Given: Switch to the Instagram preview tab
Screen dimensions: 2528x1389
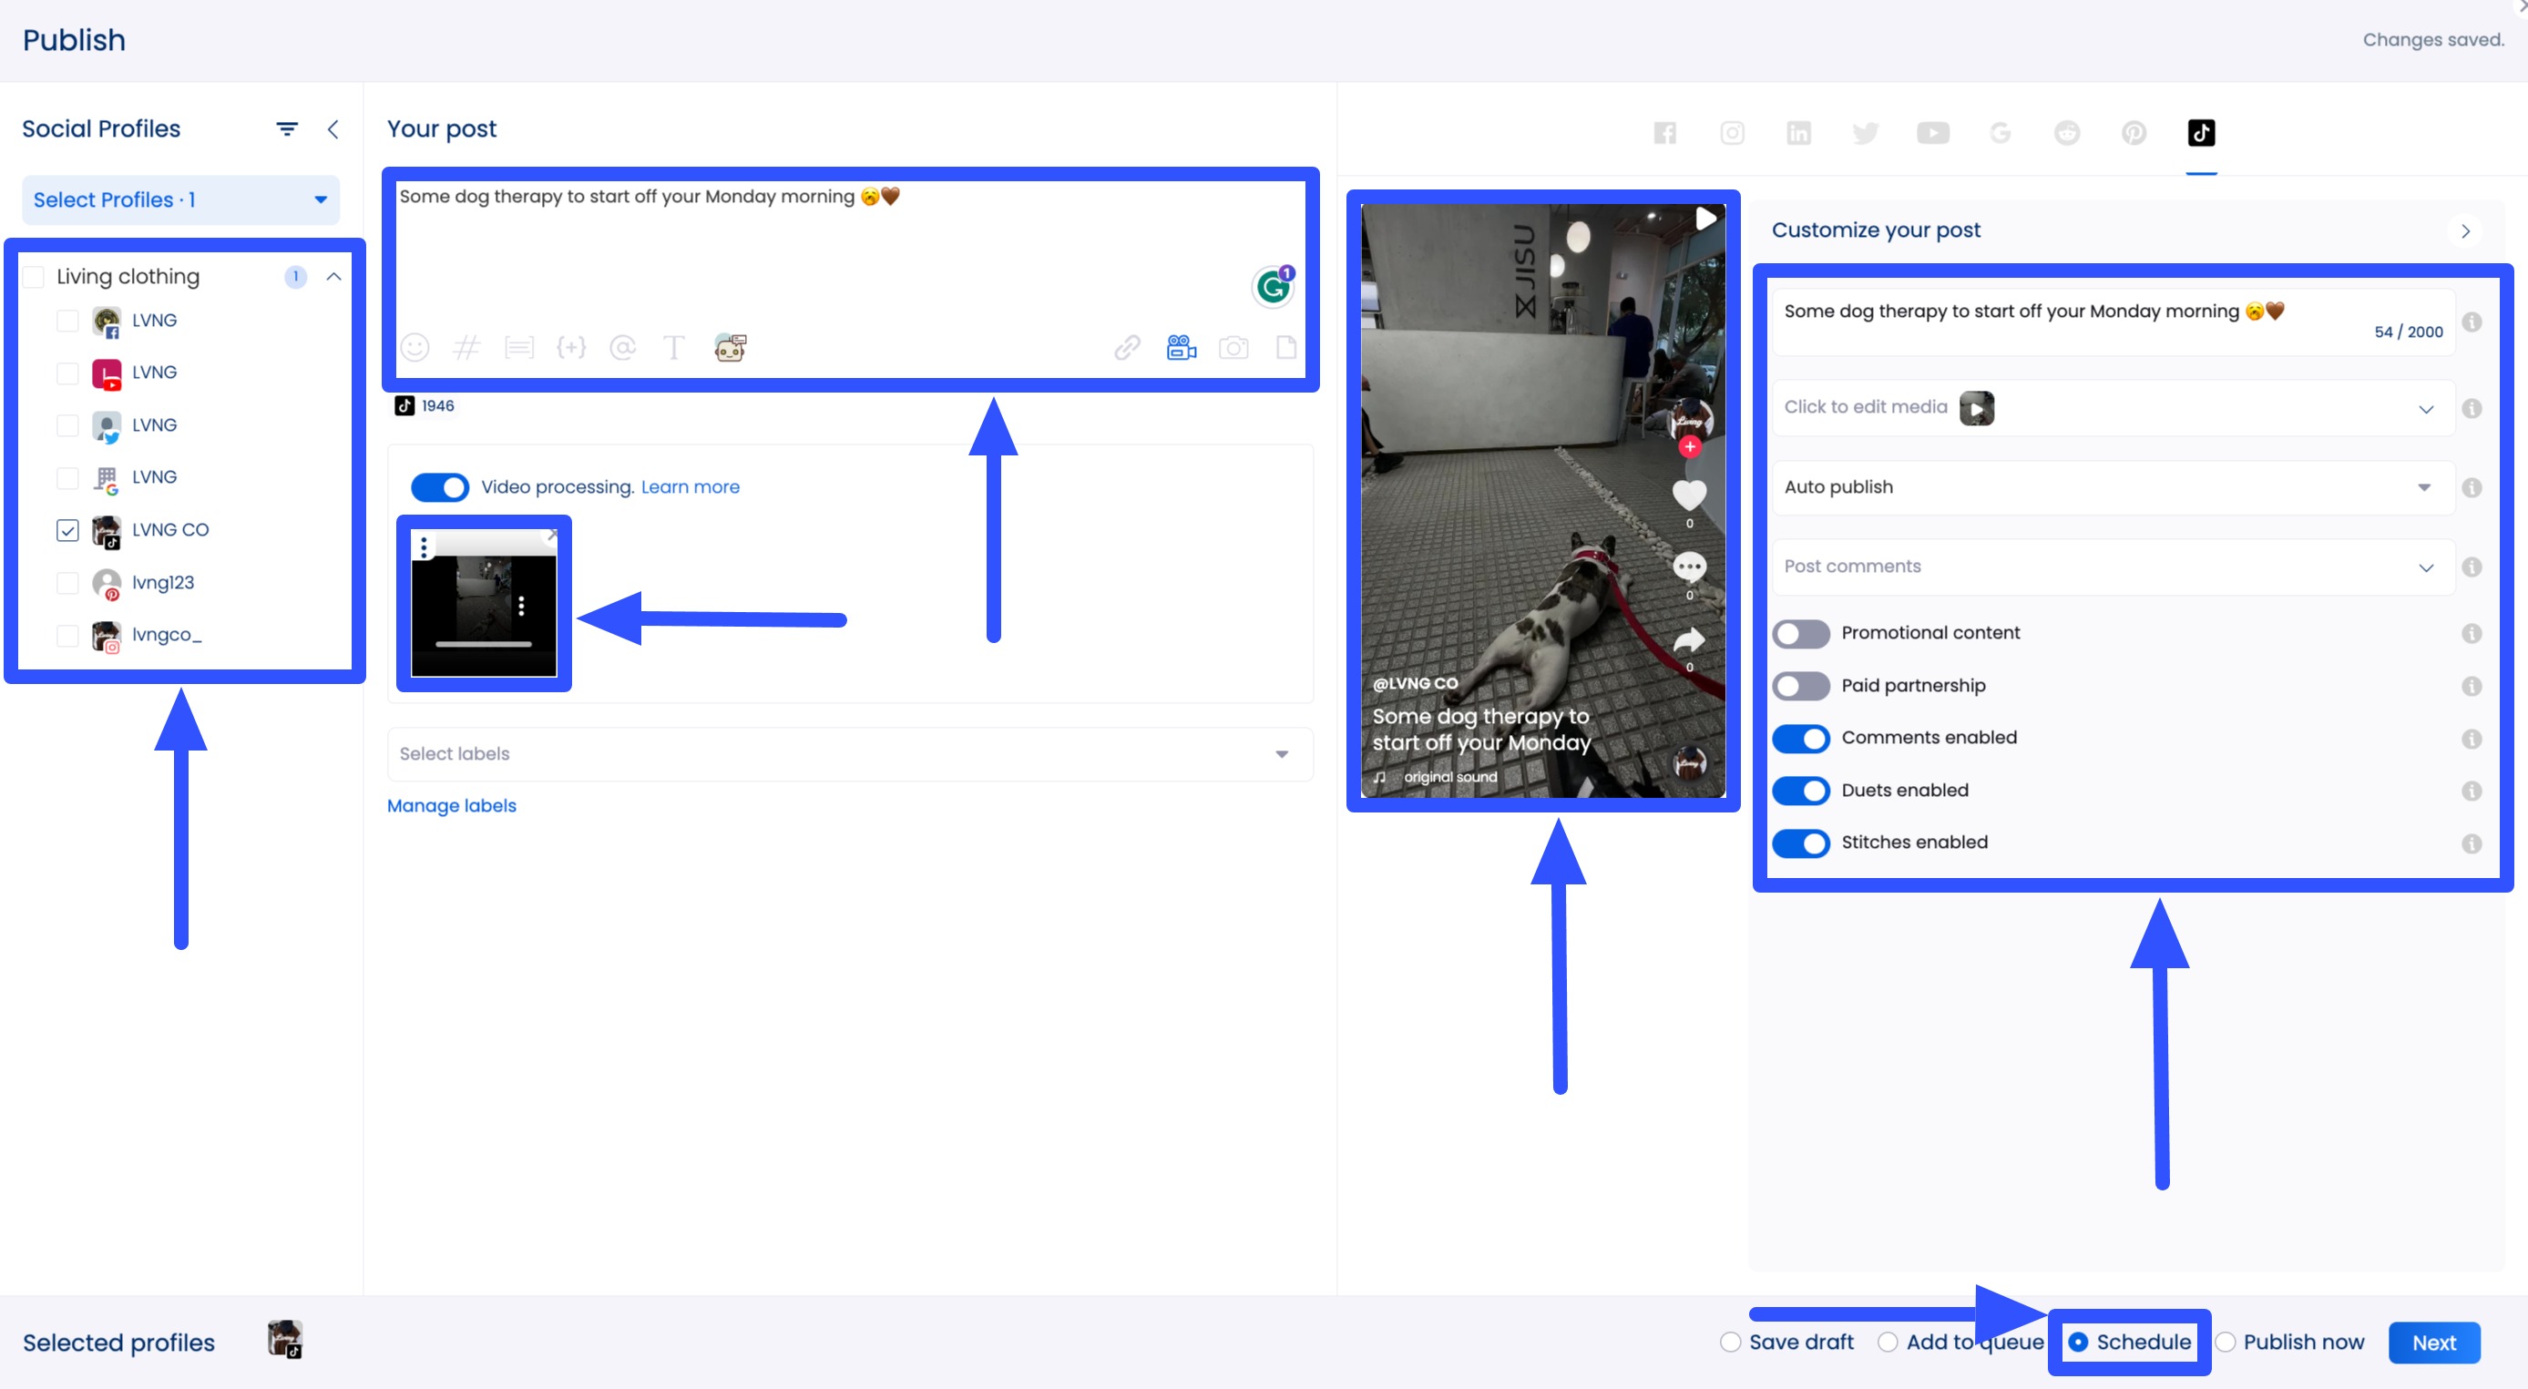Looking at the screenshot, I should [1732, 133].
